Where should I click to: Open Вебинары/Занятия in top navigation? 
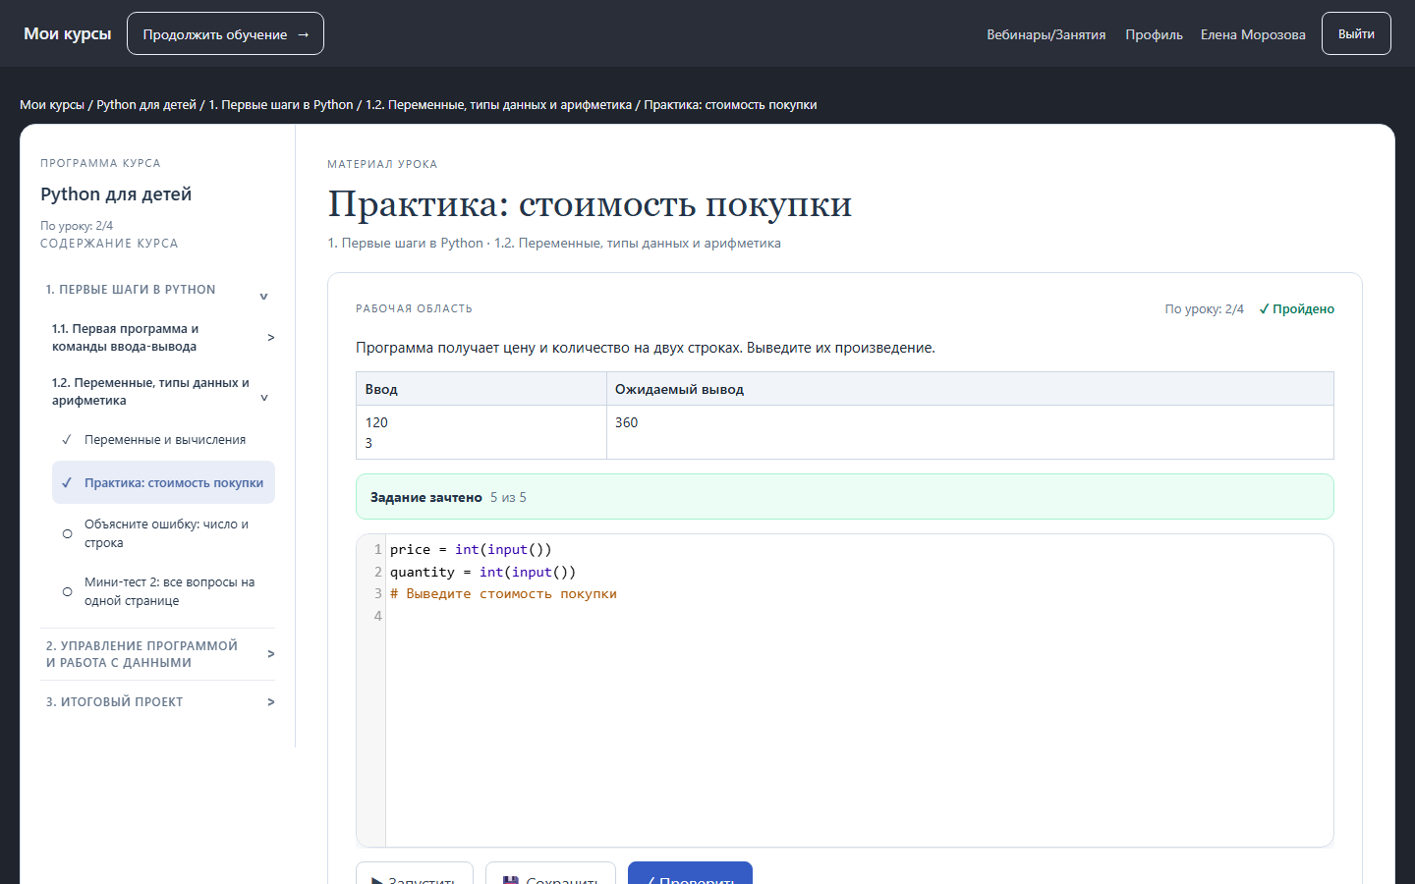[x=1046, y=34]
